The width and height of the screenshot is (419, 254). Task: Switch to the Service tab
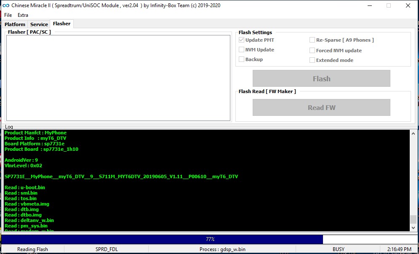[39, 24]
